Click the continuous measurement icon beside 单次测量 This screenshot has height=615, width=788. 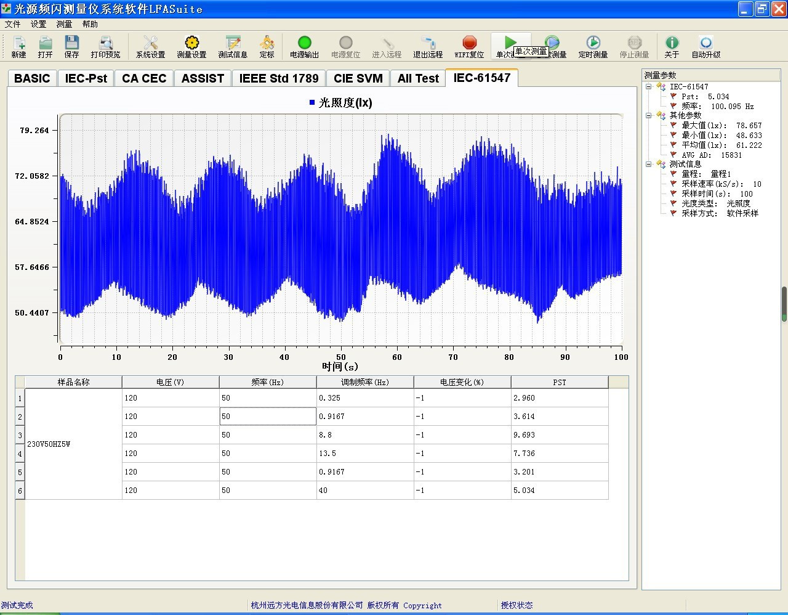tap(552, 42)
